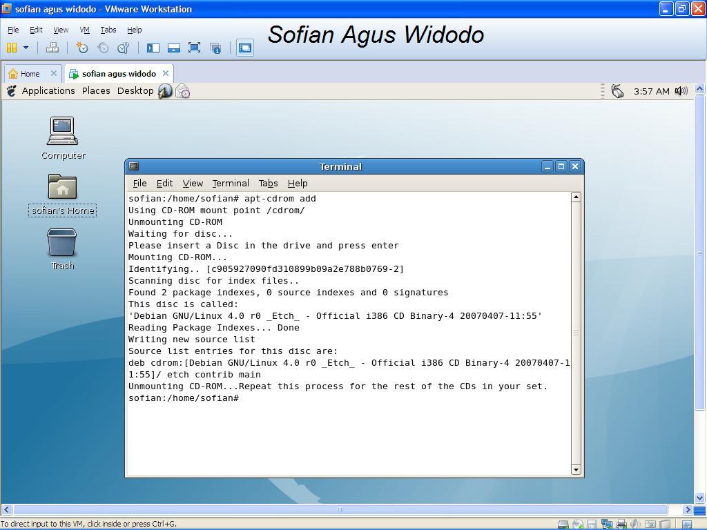Maximize the Terminal window

coord(561,167)
